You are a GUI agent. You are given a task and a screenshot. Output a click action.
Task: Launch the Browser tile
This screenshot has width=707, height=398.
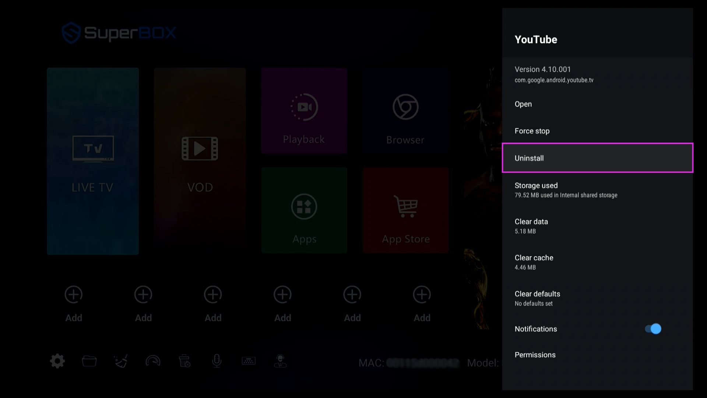pyautogui.click(x=405, y=111)
